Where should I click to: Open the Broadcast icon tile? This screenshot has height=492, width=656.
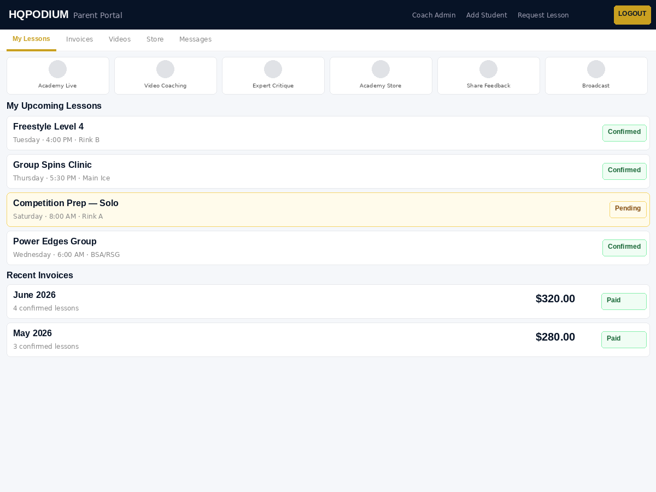click(x=596, y=75)
